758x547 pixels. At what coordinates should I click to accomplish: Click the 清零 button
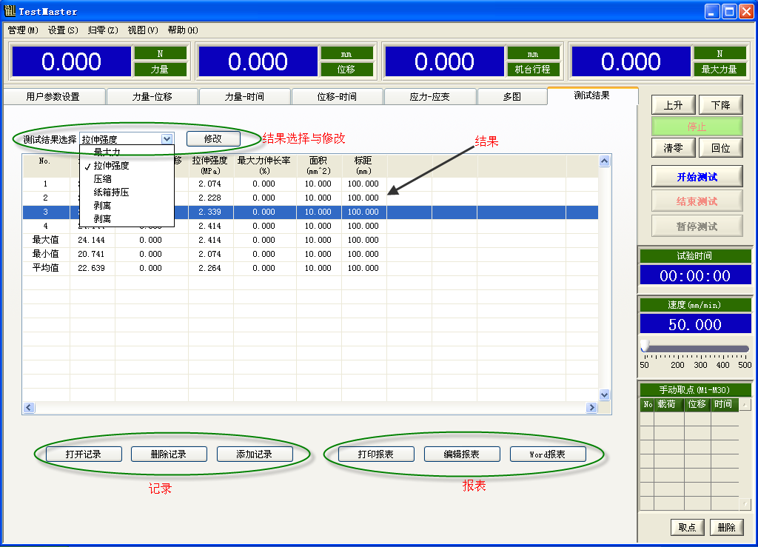tap(673, 148)
